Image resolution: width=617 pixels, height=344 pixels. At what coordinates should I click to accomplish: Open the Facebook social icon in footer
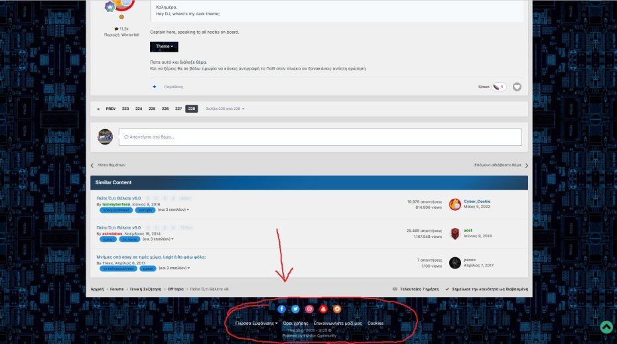pyautogui.click(x=281, y=309)
